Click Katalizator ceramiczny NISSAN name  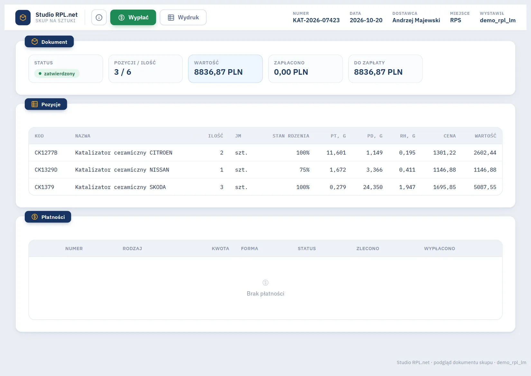click(122, 170)
